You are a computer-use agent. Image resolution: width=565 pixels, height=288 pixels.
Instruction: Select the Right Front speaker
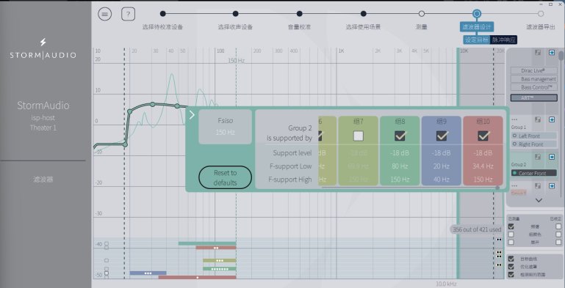click(x=533, y=144)
